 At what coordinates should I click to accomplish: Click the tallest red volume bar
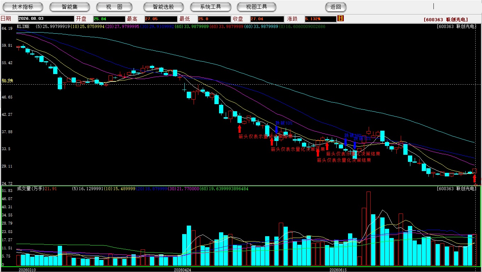click(369, 229)
